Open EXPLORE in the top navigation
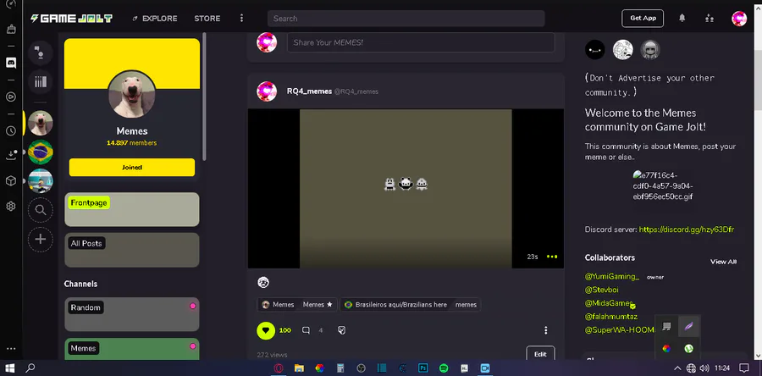762x376 pixels. click(x=155, y=19)
